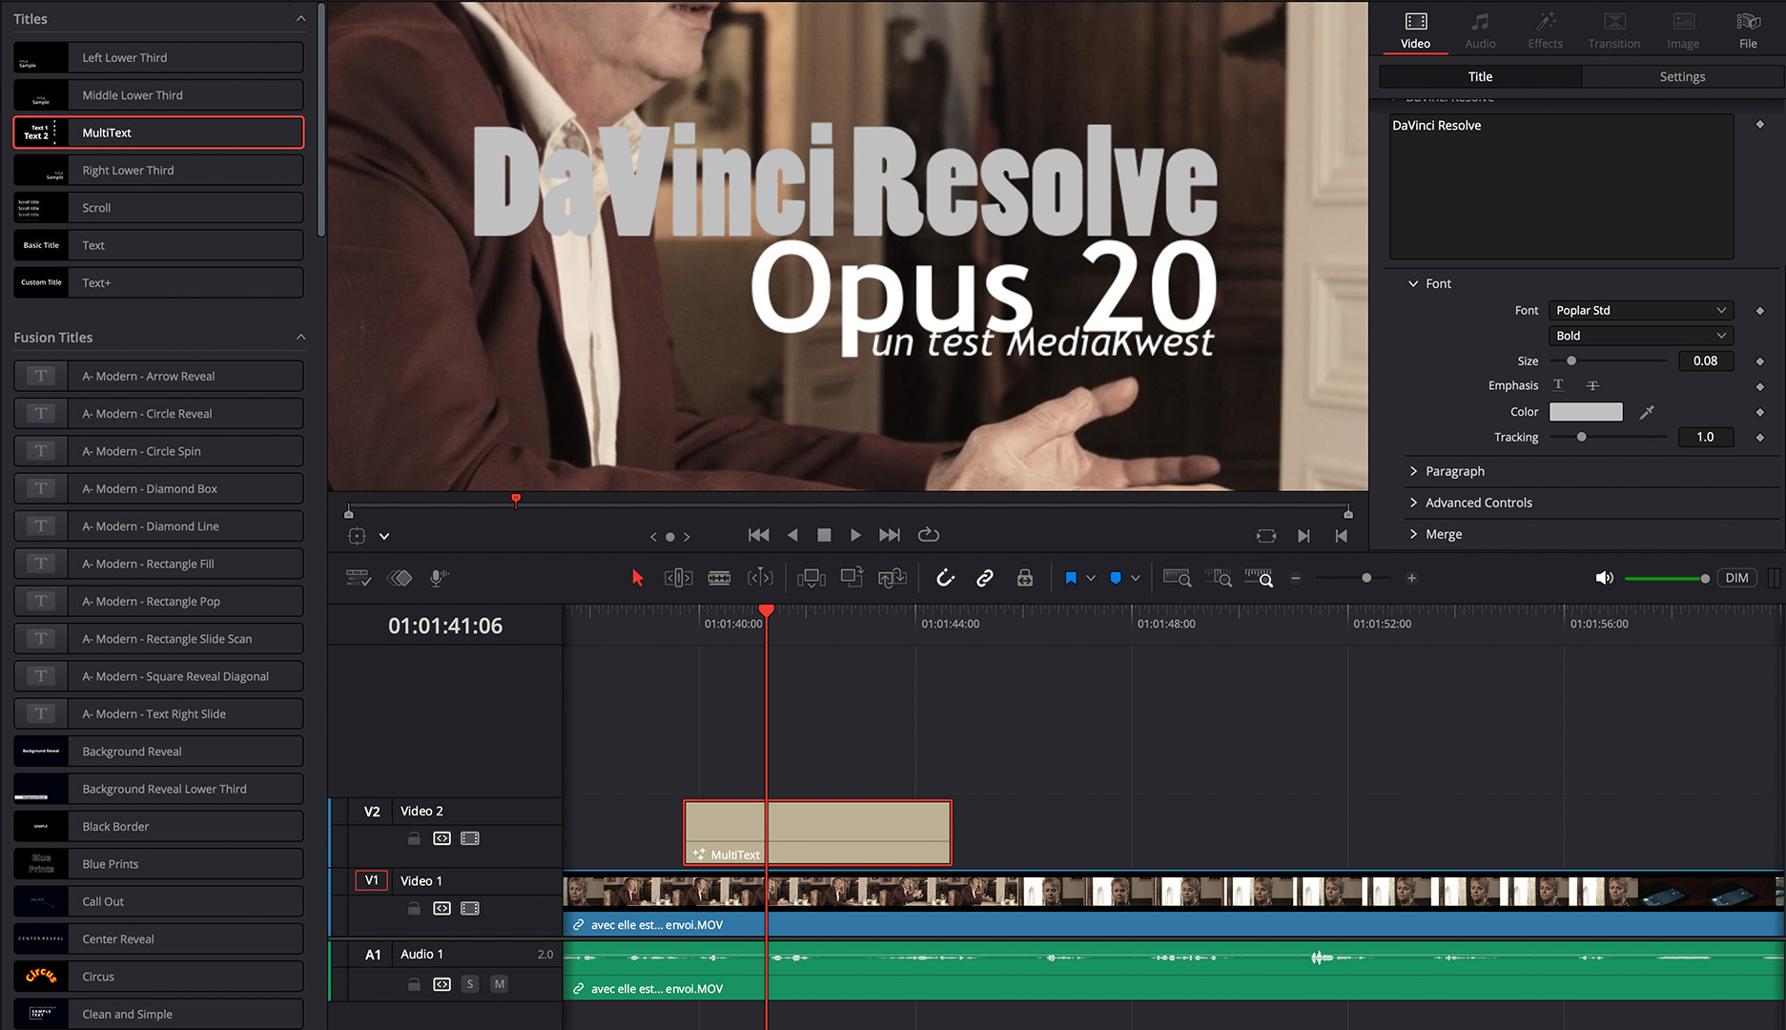Jump to the first frame button
Image resolution: width=1786 pixels, height=1030 pixels.
tap(758, 535)
